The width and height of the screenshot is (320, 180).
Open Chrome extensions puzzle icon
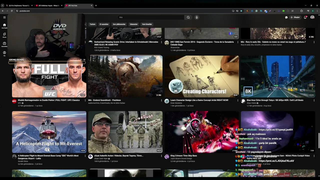click(301, 11)
